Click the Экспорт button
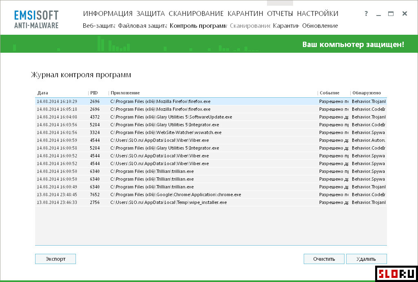The height and width of the screenshot is (282, 418). [56, 259]
